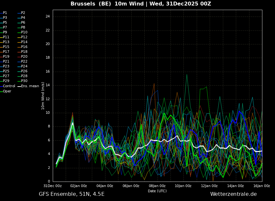
Task: Click the P26 legend label
Action: [x=24, y=71]
